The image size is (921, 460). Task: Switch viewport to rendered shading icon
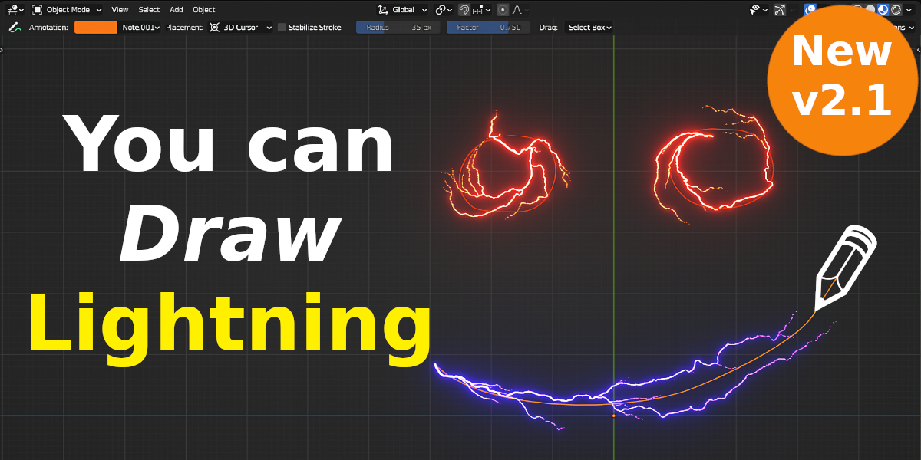(896, 9)
